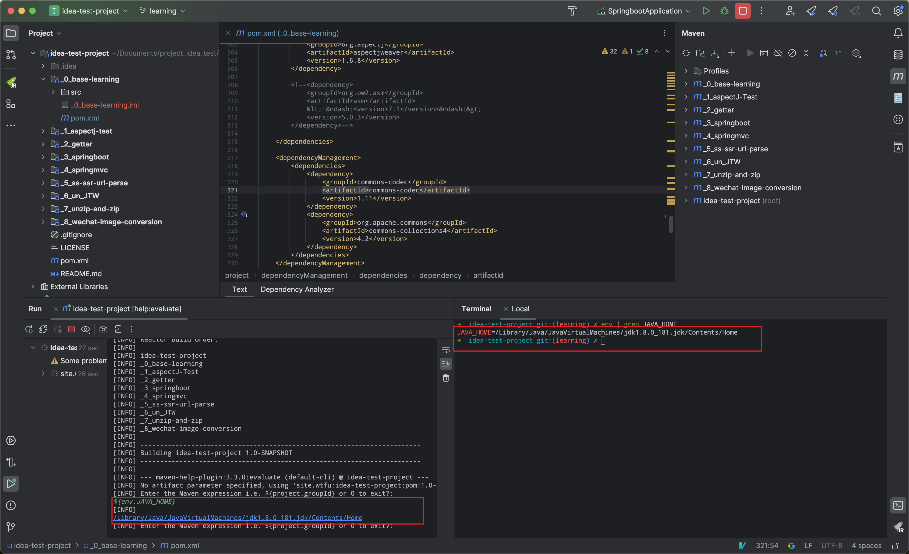The height and width of the screenshot is (554, 909).
Task: Toggle Offline Mode in Maven toolbar
Action: point(778,53)
